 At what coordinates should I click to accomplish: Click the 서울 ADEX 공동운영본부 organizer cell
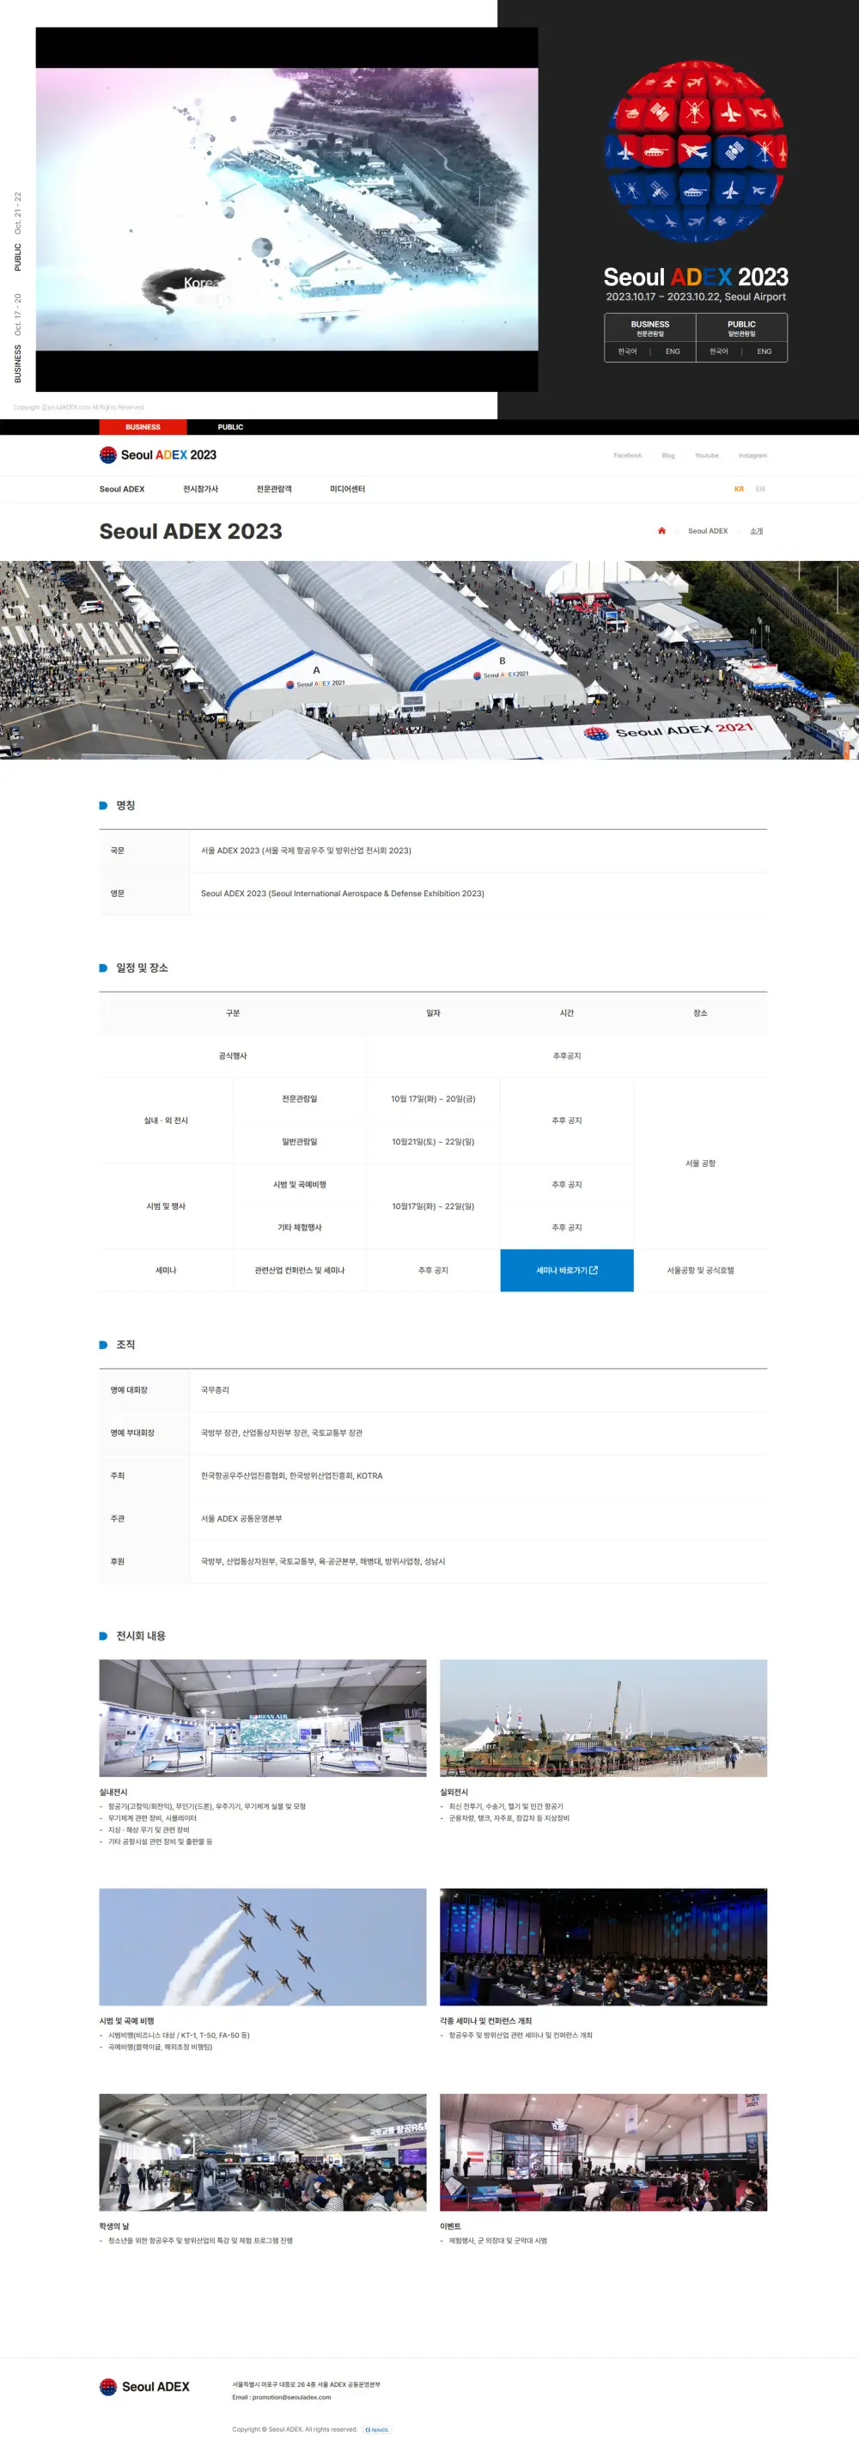point(478,1518)
